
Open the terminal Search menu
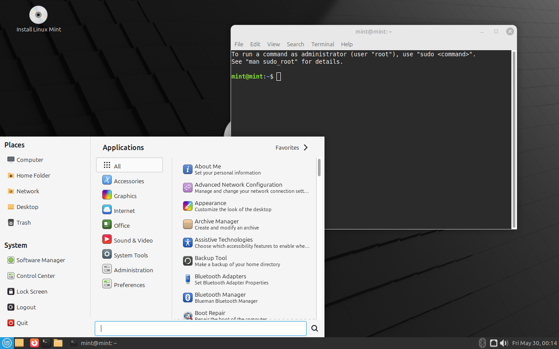point(295,44)
